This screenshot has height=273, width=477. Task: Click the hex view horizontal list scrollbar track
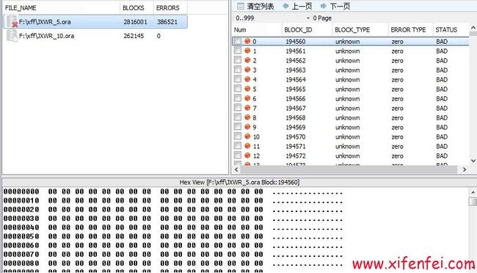tap(349, 170)
